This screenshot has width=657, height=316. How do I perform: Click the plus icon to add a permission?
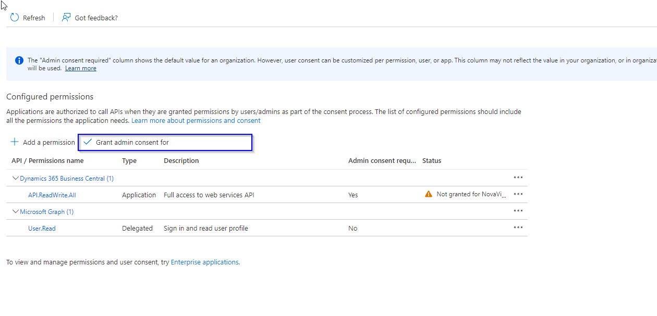15,142
